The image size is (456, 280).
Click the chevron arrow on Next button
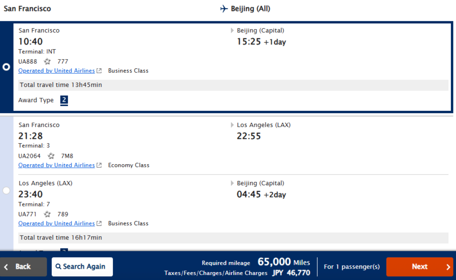(448, 267)
